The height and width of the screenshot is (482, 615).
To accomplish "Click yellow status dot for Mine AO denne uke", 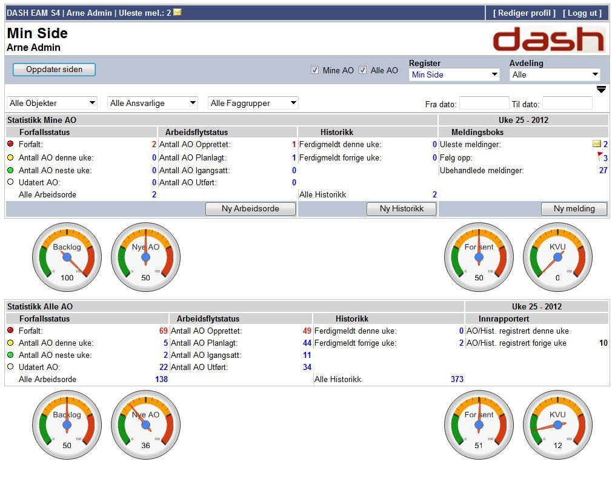I will [10, 157].
